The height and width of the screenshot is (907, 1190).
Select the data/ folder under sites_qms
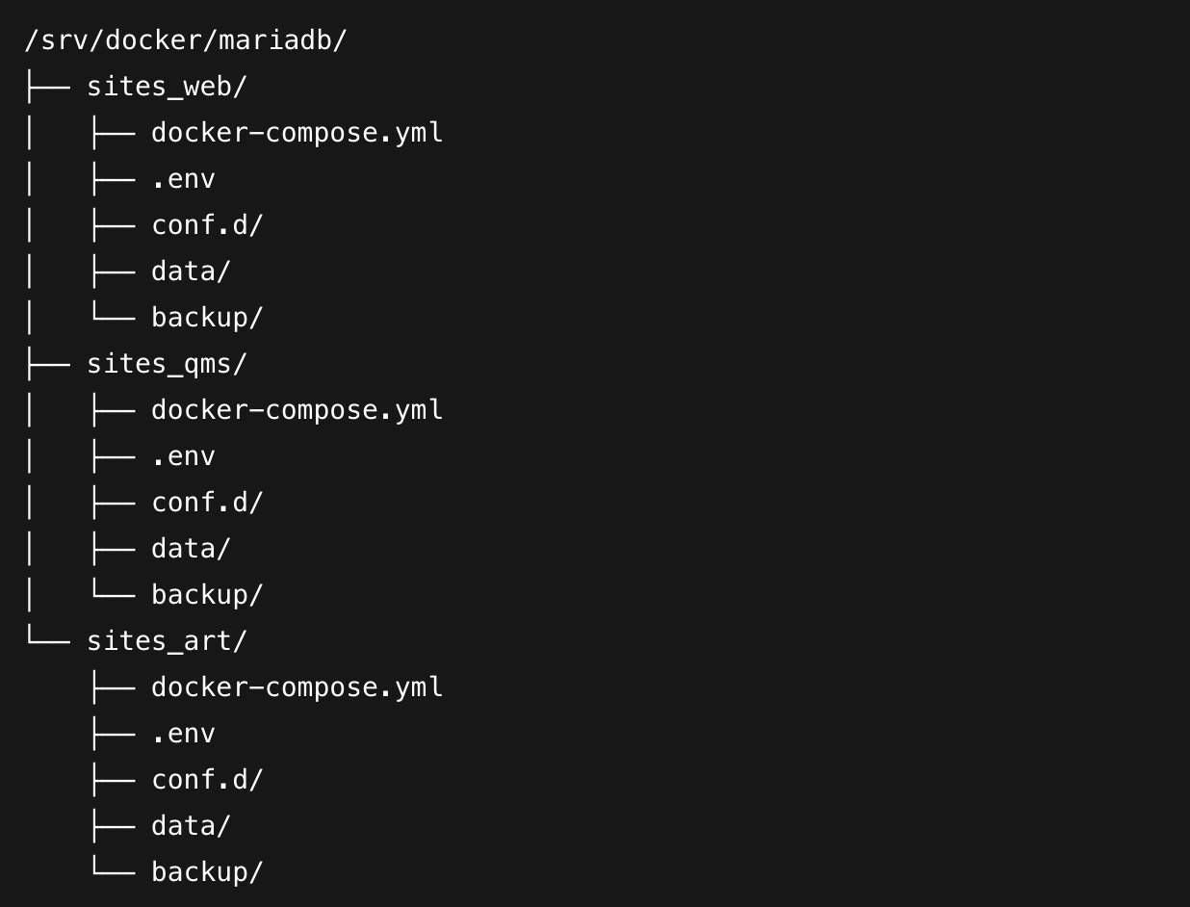point(191,549)
